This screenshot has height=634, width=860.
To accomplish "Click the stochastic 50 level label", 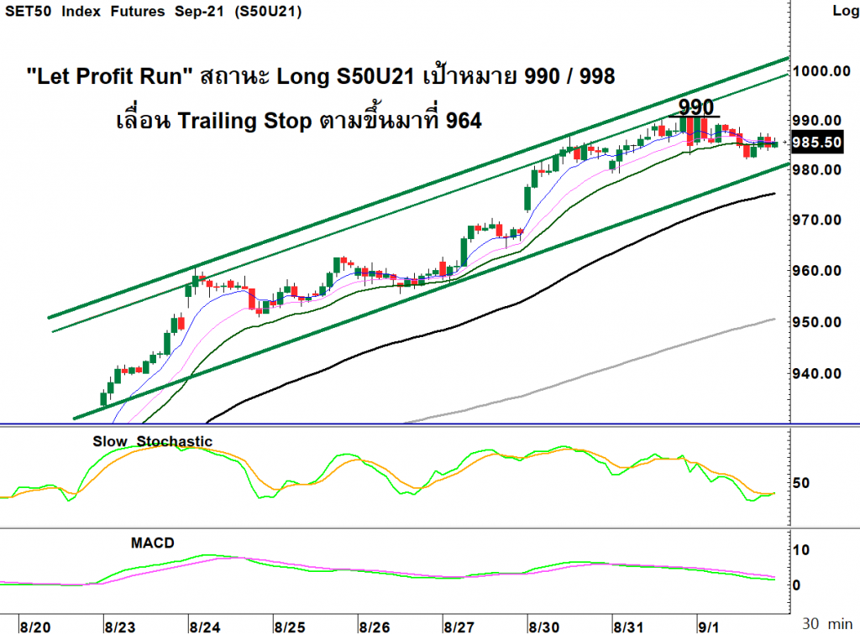I will click(x=800, y=483).
